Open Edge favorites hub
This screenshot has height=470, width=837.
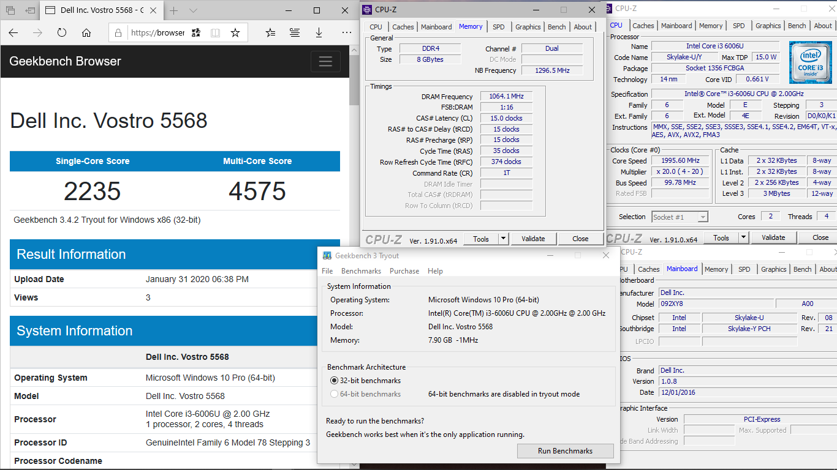pyautogui.click(x=271, y=33)
